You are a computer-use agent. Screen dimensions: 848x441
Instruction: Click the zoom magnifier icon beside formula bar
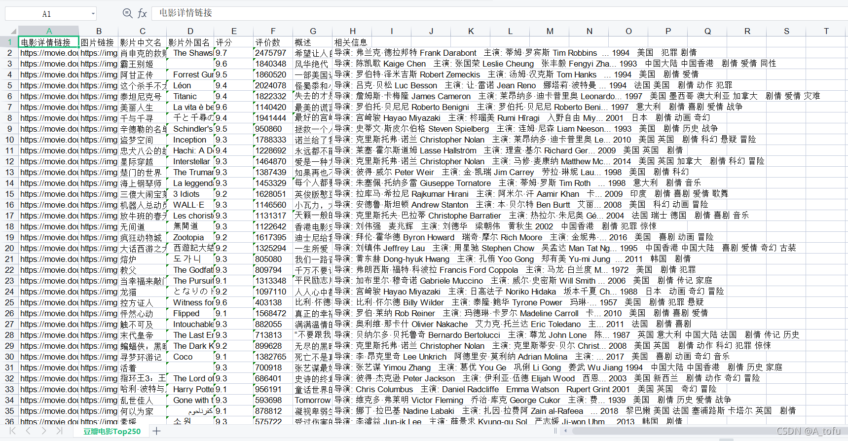click(127, 13)
